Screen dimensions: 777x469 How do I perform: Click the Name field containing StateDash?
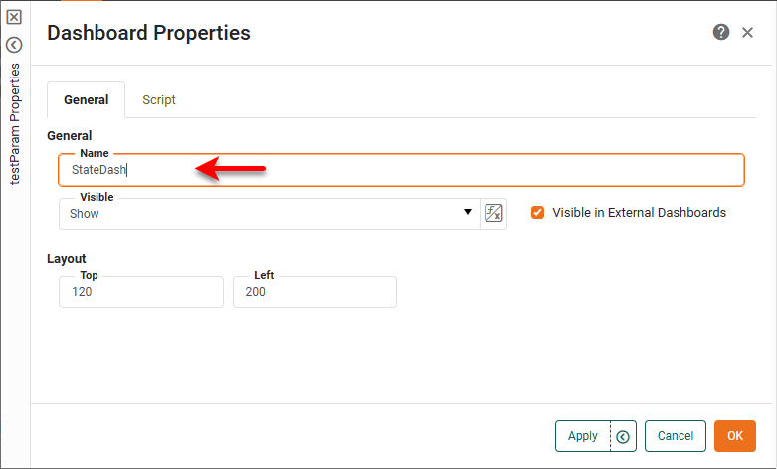(x=398, y=170)
